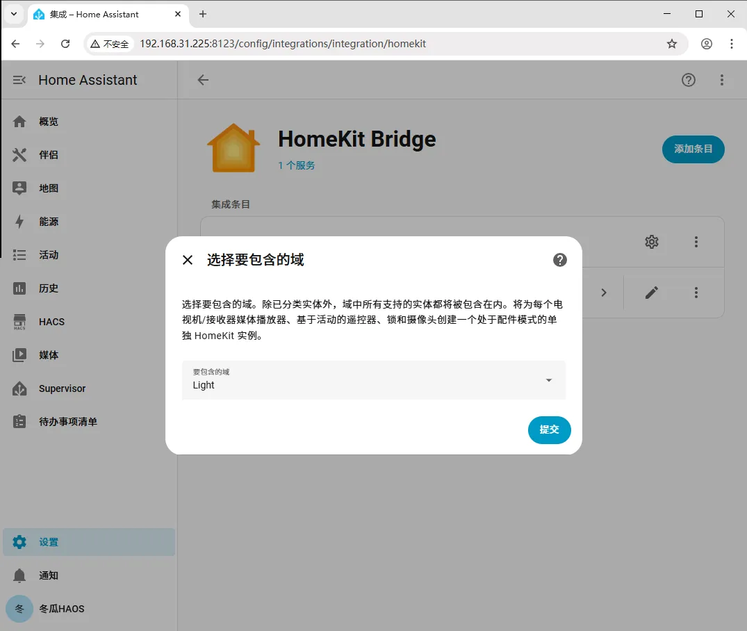Bookmark this page with the star icon
Screen dimensions: 747x631
(x=672, y=44)
